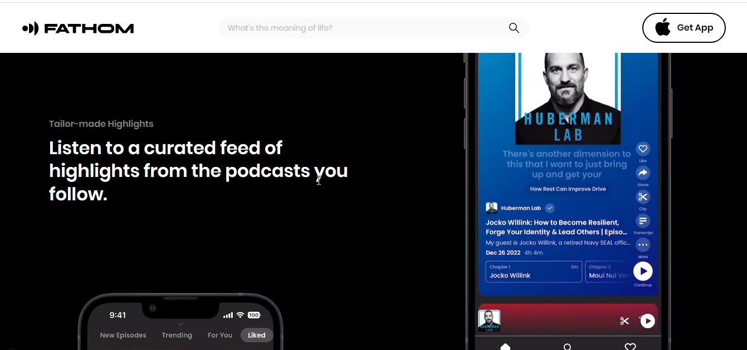Screen dimensions: 747x350
Task: Click the Huberman Lab channel avatar
Action: click(x=491, y=208)
